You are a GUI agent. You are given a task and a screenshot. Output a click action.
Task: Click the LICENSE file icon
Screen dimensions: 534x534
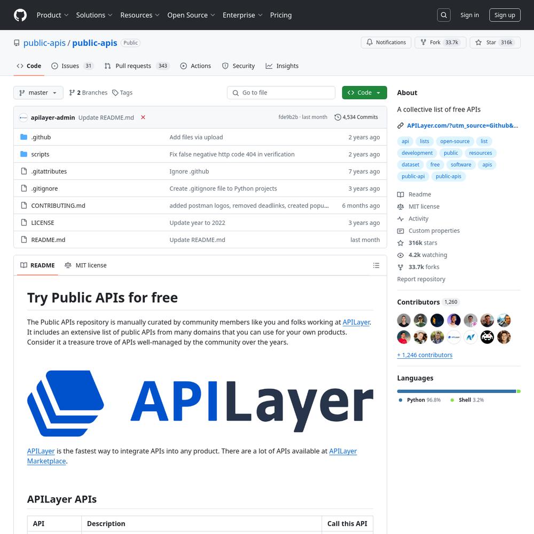pyautogui.click(x=24, y=222)
